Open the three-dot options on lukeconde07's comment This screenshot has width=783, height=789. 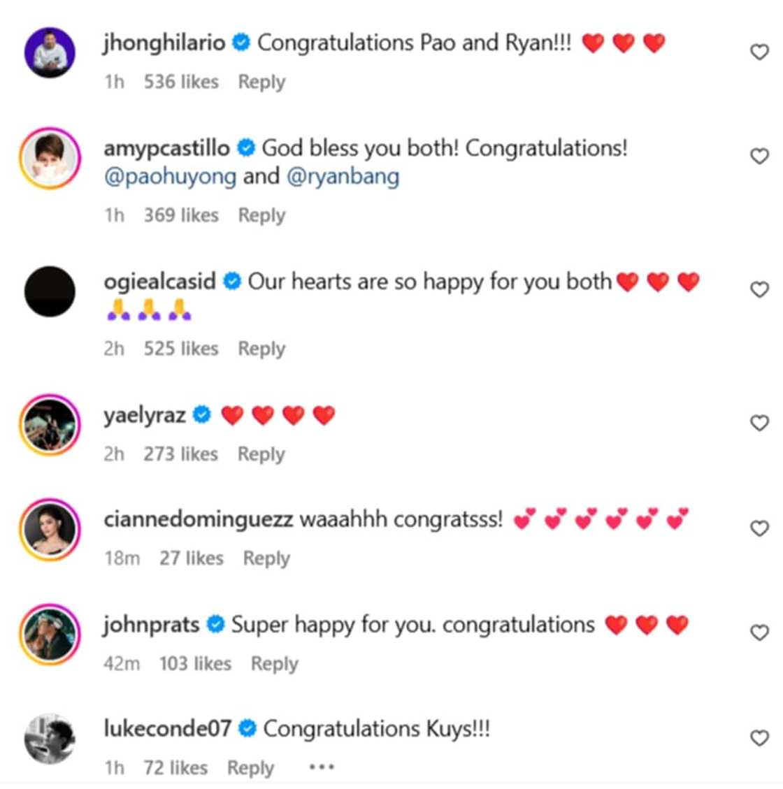(x=321, y=767)
